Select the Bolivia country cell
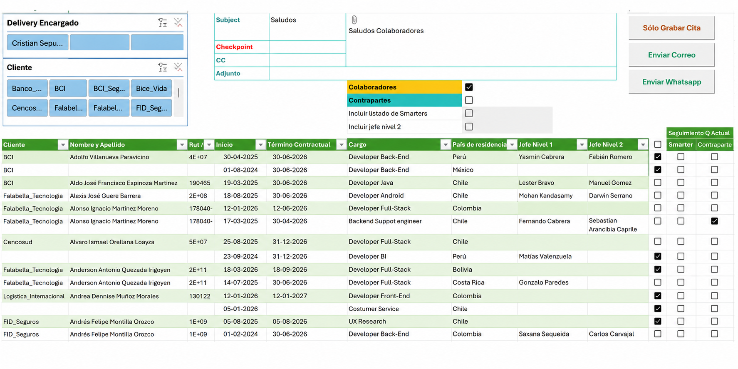 point(484,270)
